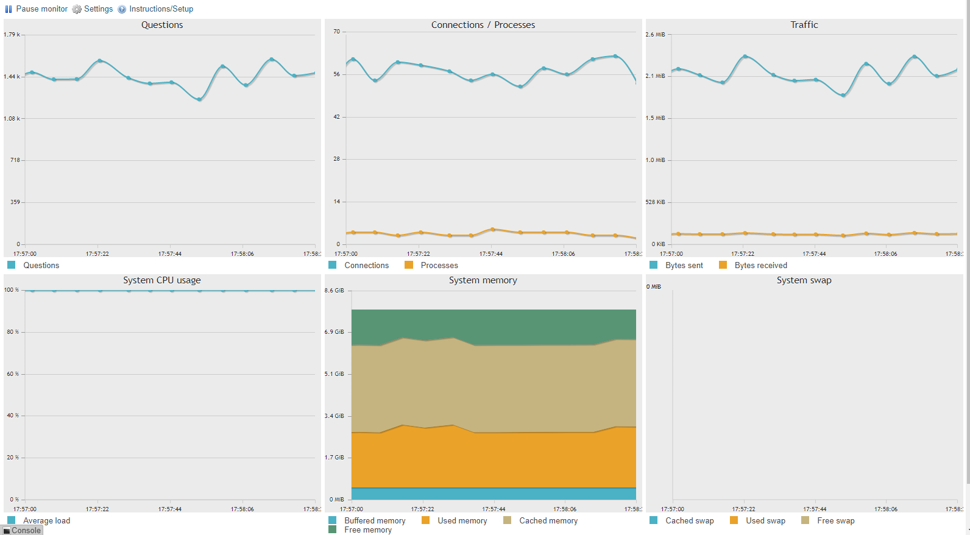Screen dimensions: 970x535
Task: Click the Connections legend color swatch
Action: [x=332, y=265]
